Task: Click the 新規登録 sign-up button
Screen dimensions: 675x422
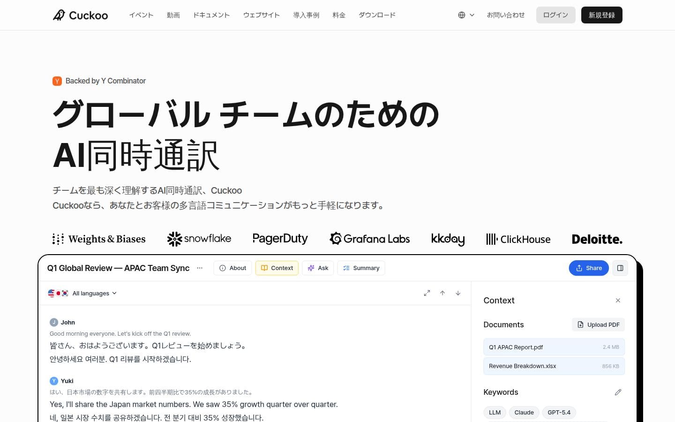Action: click(602, 15)
